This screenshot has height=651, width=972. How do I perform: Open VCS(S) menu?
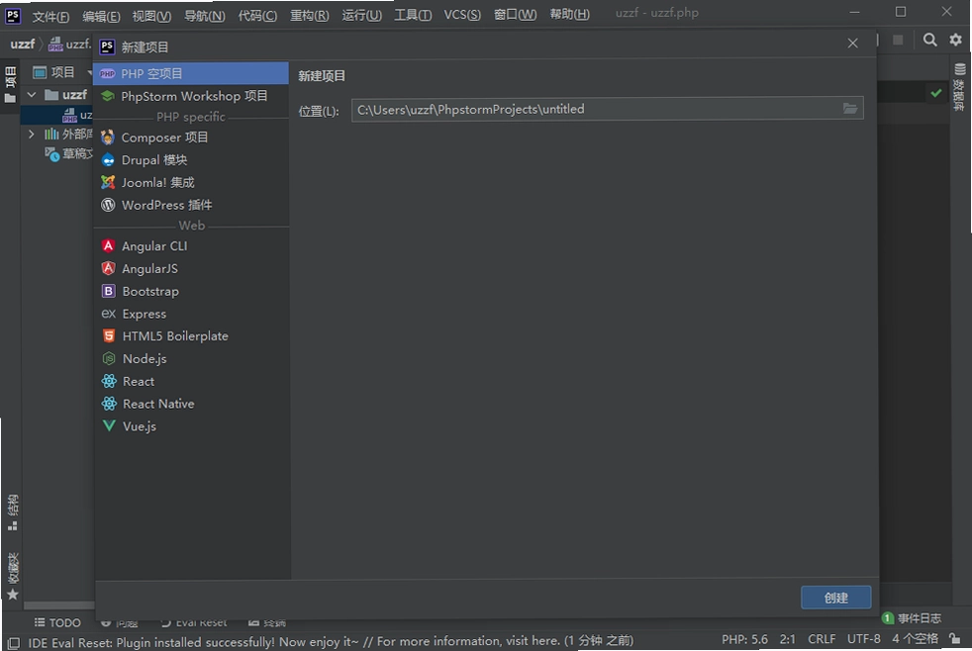(x=462, y=15)
